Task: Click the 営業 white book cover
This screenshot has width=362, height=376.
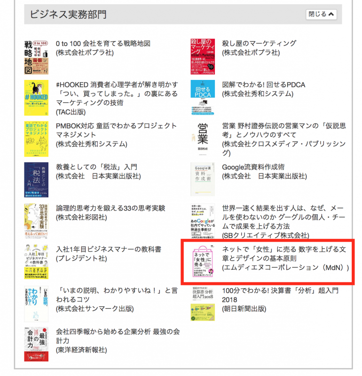Action: pos(203,138)
